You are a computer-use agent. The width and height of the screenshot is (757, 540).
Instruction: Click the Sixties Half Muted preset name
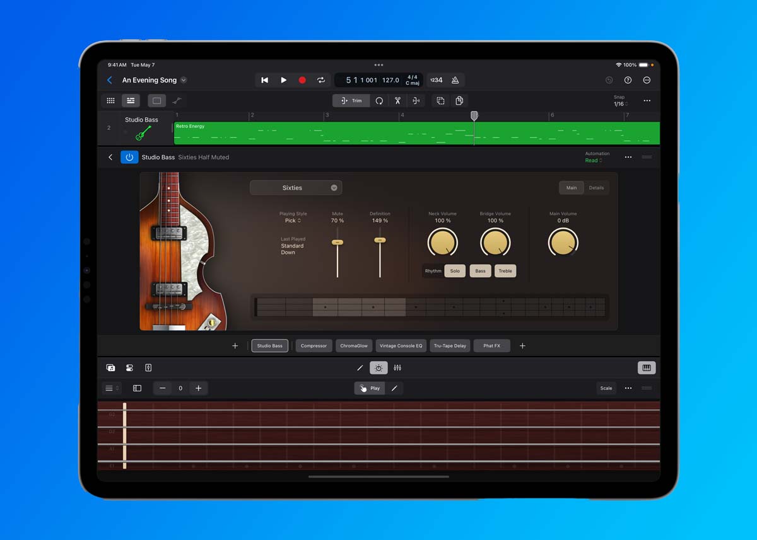pos(204,157)
